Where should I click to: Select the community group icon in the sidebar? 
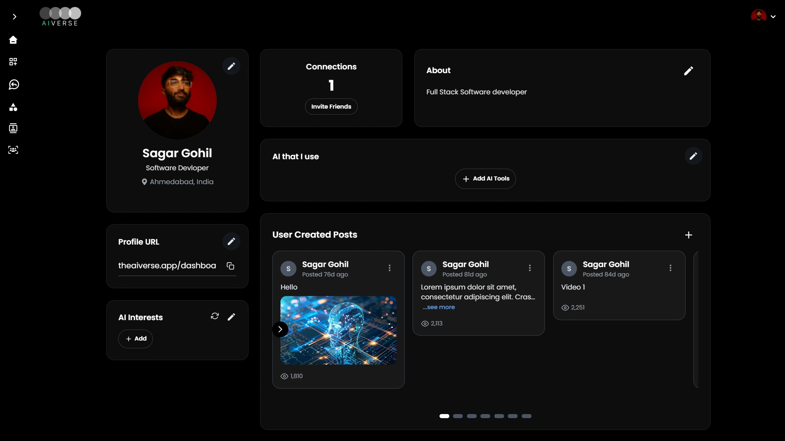click(13, 150)
